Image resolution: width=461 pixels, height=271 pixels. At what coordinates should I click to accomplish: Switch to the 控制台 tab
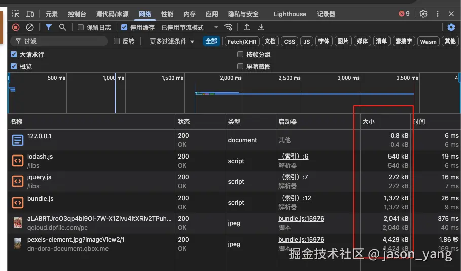(77, 14)
